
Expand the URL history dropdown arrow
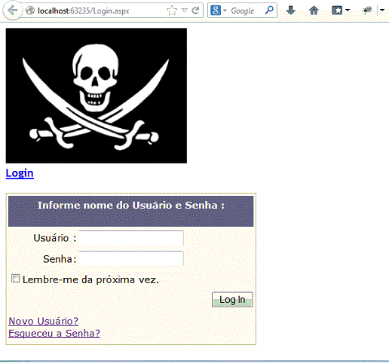point(185,11)
